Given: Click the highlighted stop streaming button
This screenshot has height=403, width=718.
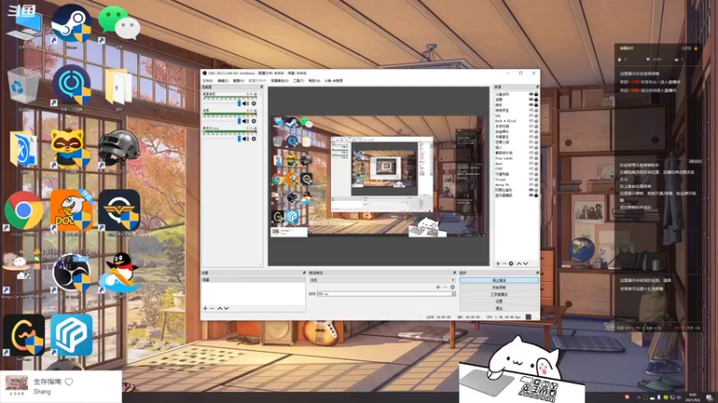Looking at the screenshot, I should click(499, 280).
